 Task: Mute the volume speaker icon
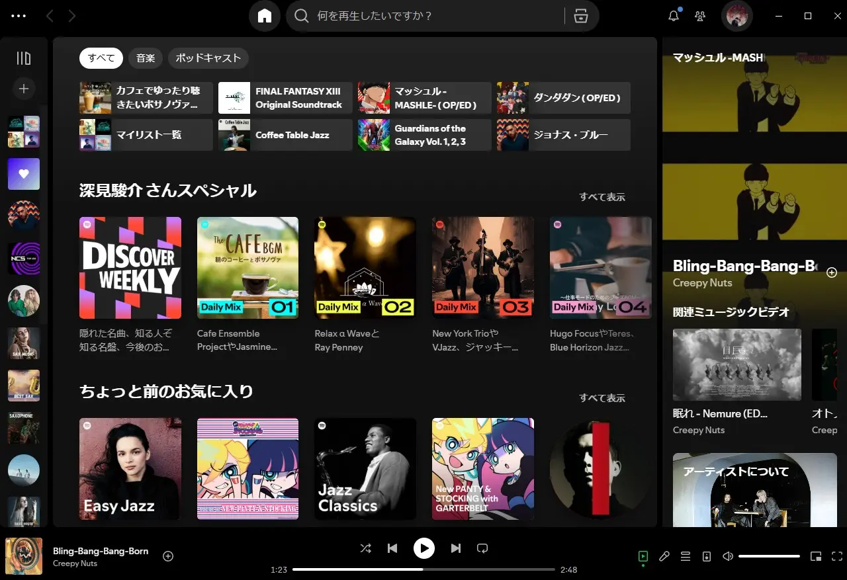click(727, 556)
